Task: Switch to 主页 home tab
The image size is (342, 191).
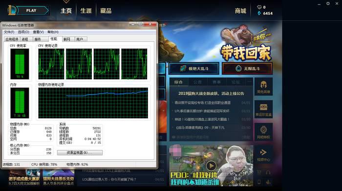Action: tap(66, 11)
